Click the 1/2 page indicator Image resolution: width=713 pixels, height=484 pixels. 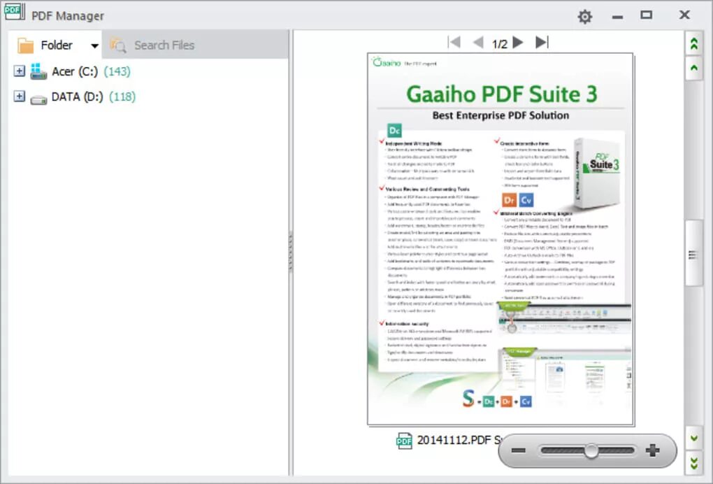[499, 43]
